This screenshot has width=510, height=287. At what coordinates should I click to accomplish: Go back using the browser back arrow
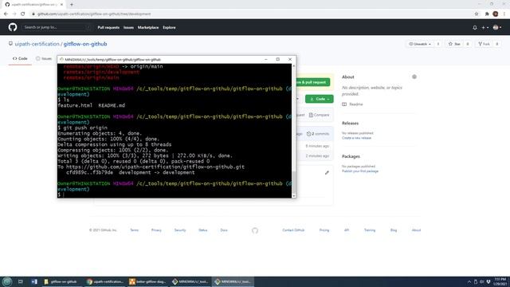[6, 14]
